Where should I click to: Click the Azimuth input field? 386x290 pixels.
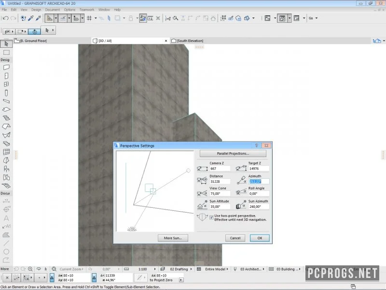[x=259, y=181]
